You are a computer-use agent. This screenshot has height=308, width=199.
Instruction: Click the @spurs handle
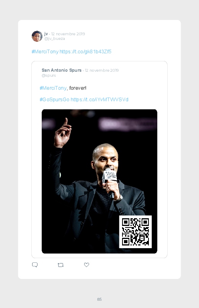49,76
